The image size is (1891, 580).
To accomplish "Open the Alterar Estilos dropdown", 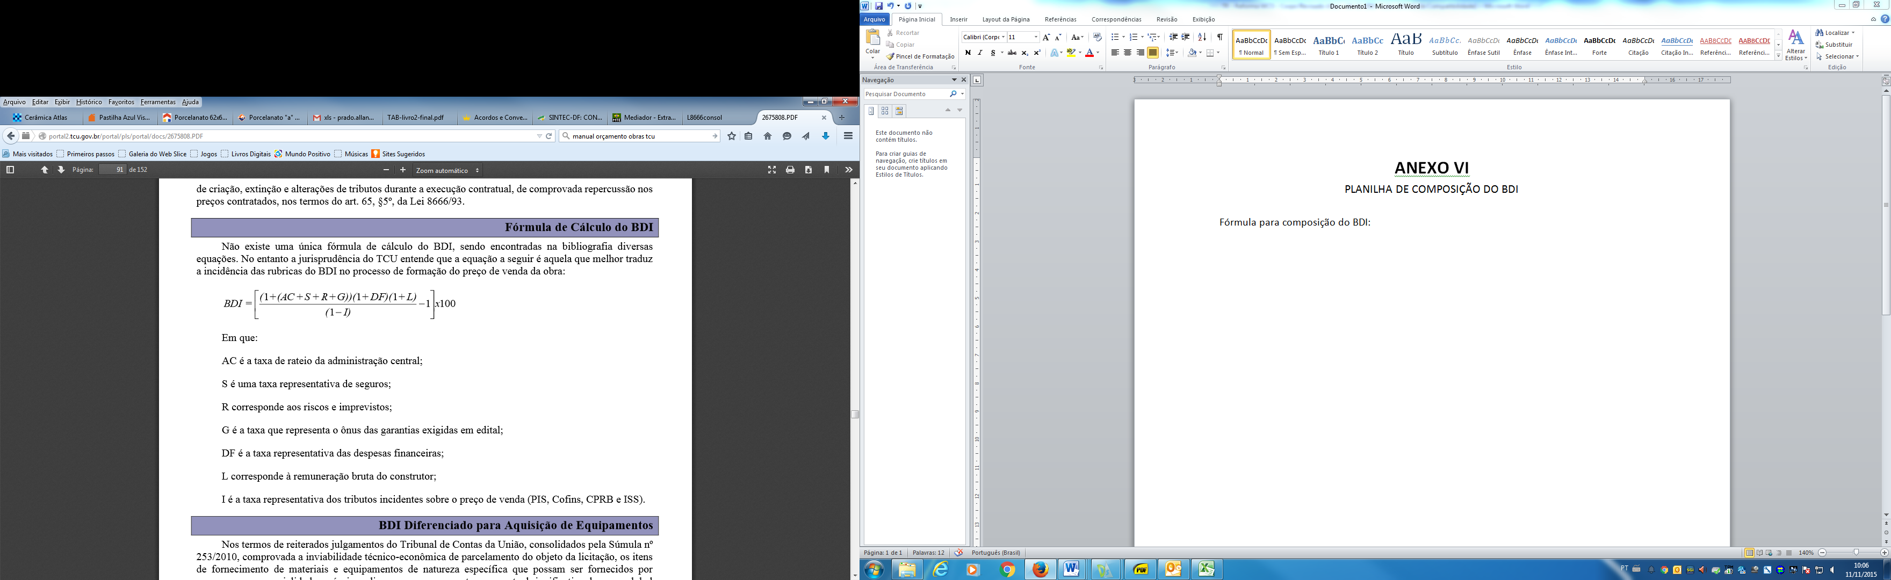I will click(1796, 46).
